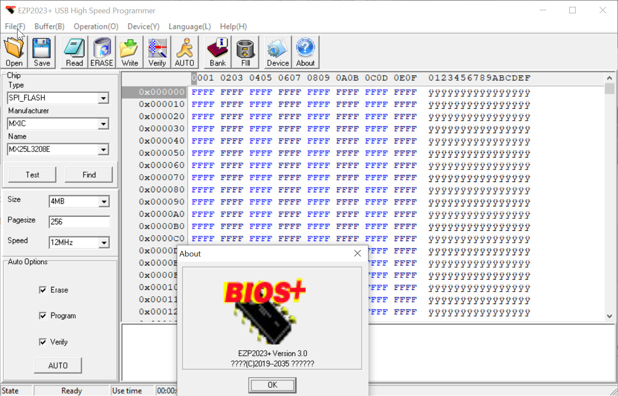Screen dimensions: 618x396
Task: Open the Buffer menu
Action: [x=49, y=27]
